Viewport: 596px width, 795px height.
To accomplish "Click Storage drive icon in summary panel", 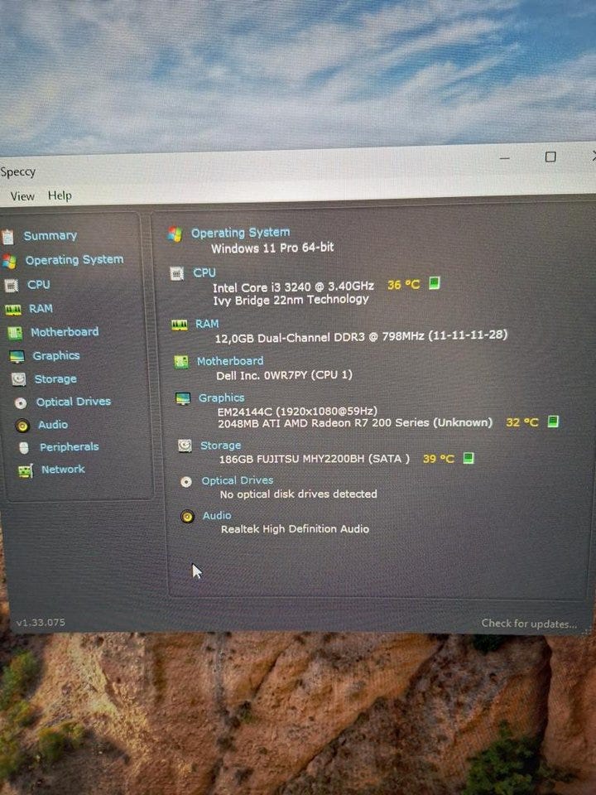I will pos(185,446).
